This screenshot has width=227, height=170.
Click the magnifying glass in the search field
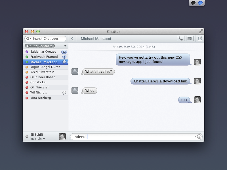click(28, 39)
